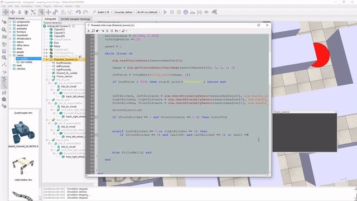
Task: Collapse the while loop fold marker
Action: [96, 54]
